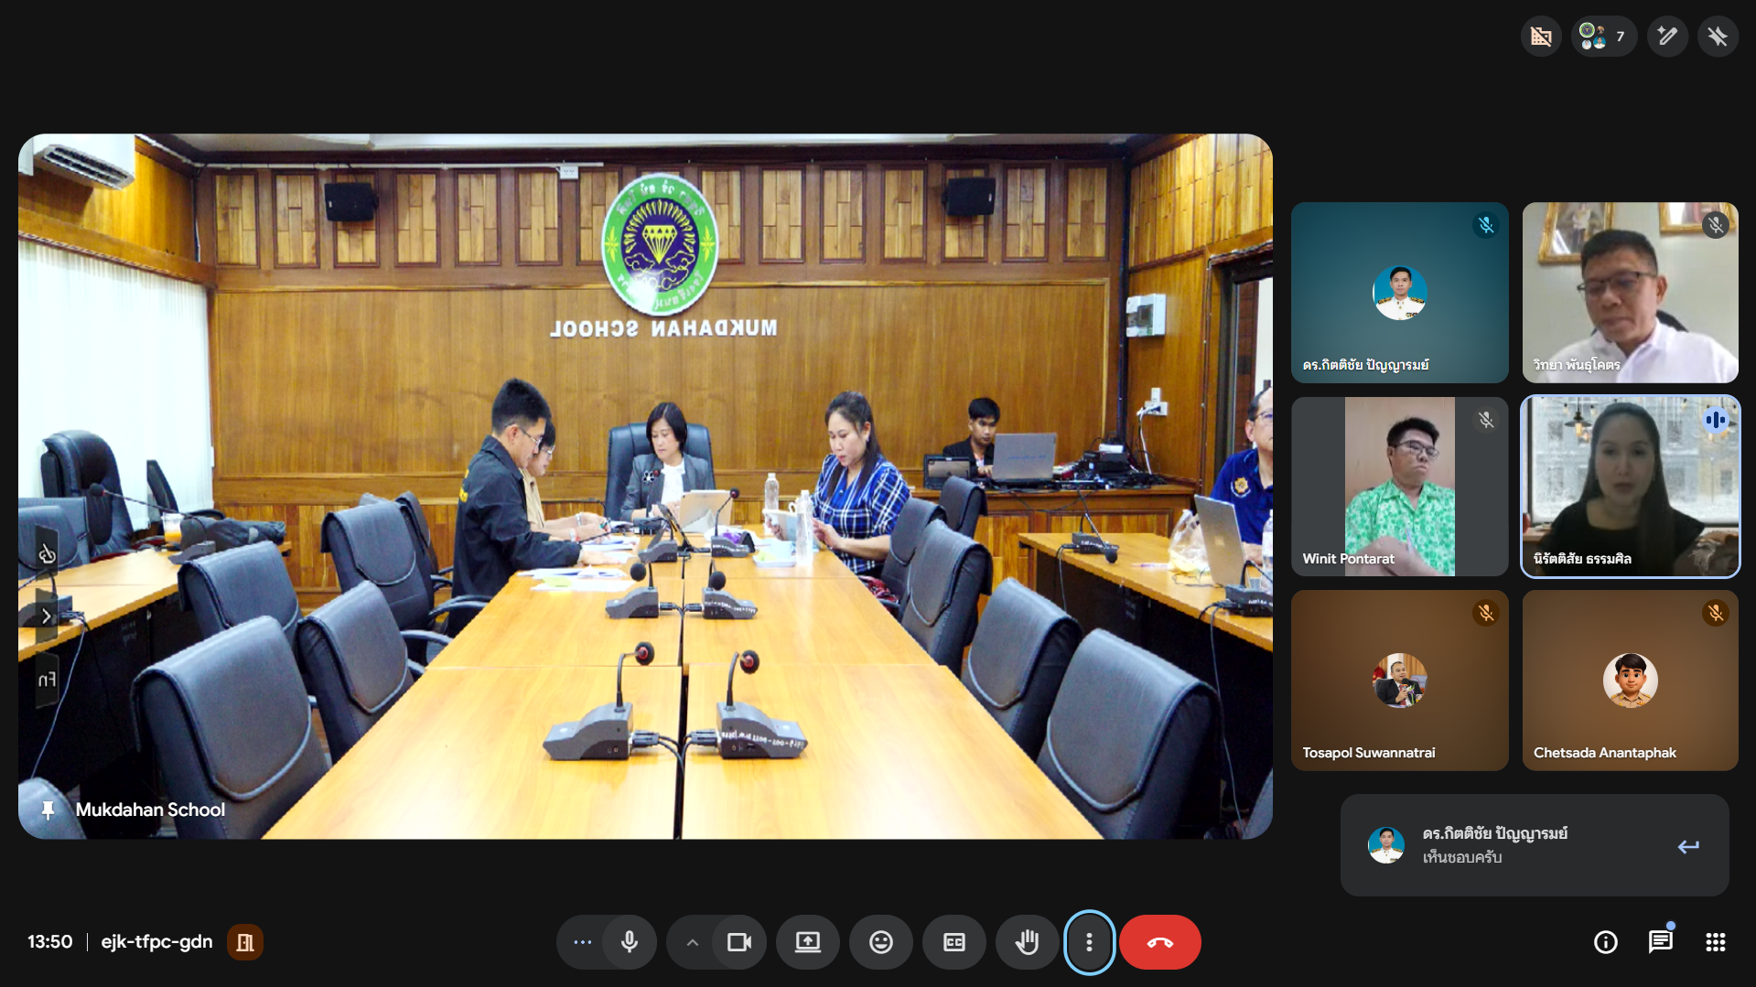This screenshot has width=1756, height=987.
Task: Click the host controls icon beside meeting code
Action: click(245, 942)
